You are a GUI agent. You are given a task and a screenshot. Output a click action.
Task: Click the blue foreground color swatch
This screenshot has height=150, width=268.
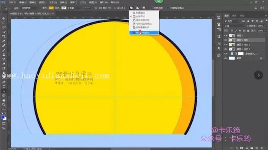[3, 117]
